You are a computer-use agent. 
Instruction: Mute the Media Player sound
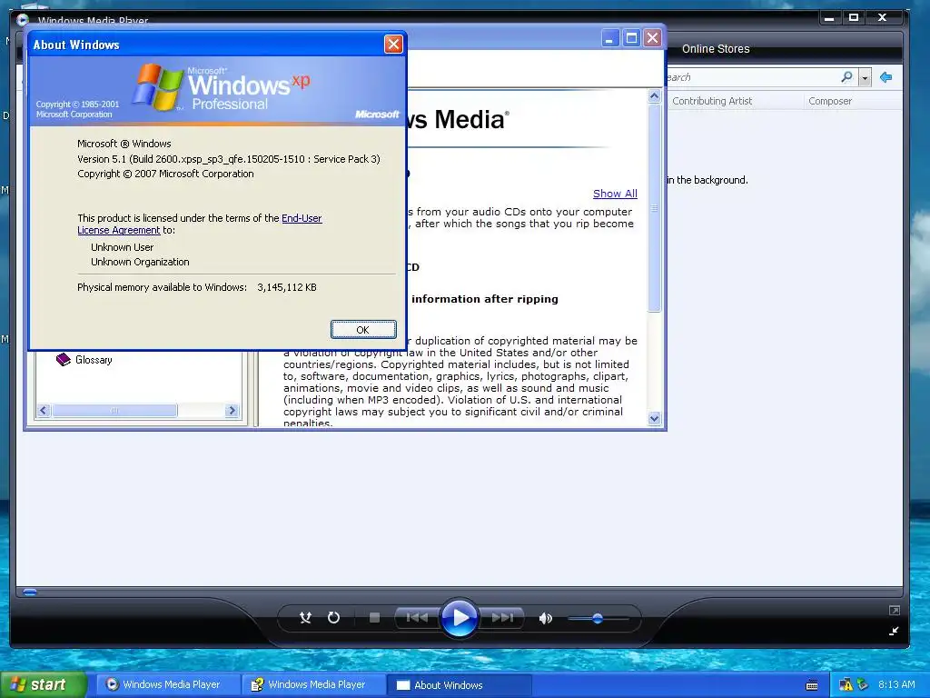click(545, 618)
